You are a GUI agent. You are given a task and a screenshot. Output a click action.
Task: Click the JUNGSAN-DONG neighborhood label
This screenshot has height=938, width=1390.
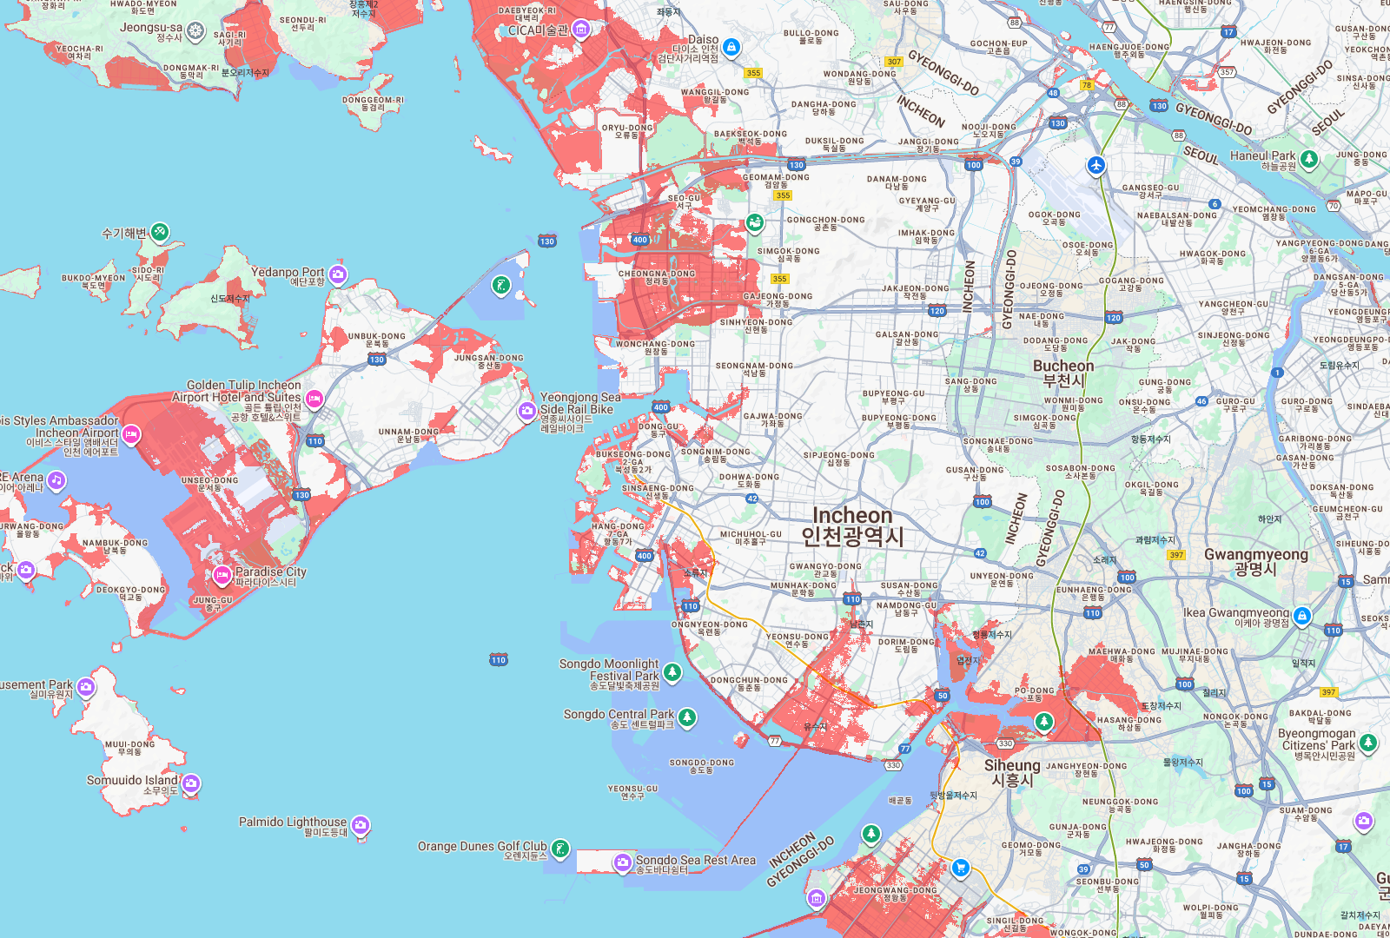coord(489,361)
